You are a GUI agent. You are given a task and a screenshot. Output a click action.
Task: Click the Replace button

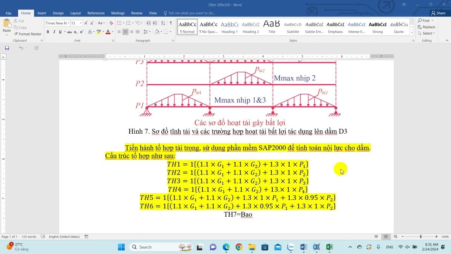point(426,27)
